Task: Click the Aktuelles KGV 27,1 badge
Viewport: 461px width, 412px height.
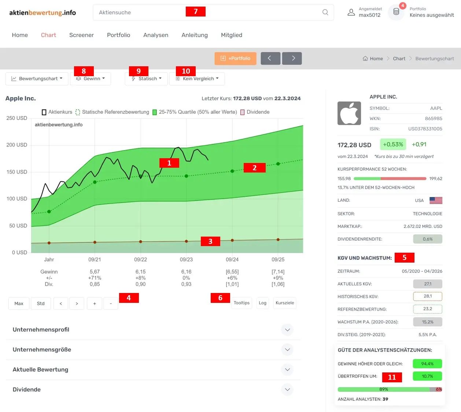Action: tap(428, 284)
